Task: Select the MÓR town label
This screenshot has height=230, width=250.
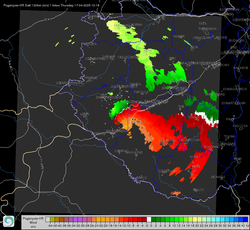Action: click(x=195, y=47)
